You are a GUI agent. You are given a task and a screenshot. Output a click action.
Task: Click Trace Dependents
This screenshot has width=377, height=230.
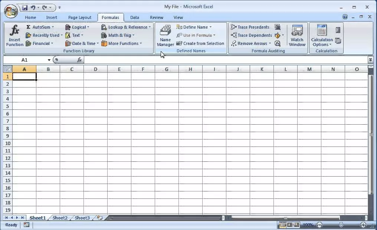251,35
